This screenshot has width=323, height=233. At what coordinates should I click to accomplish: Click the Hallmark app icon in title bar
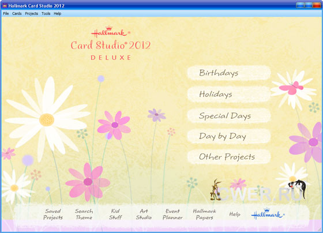point(5,6)
